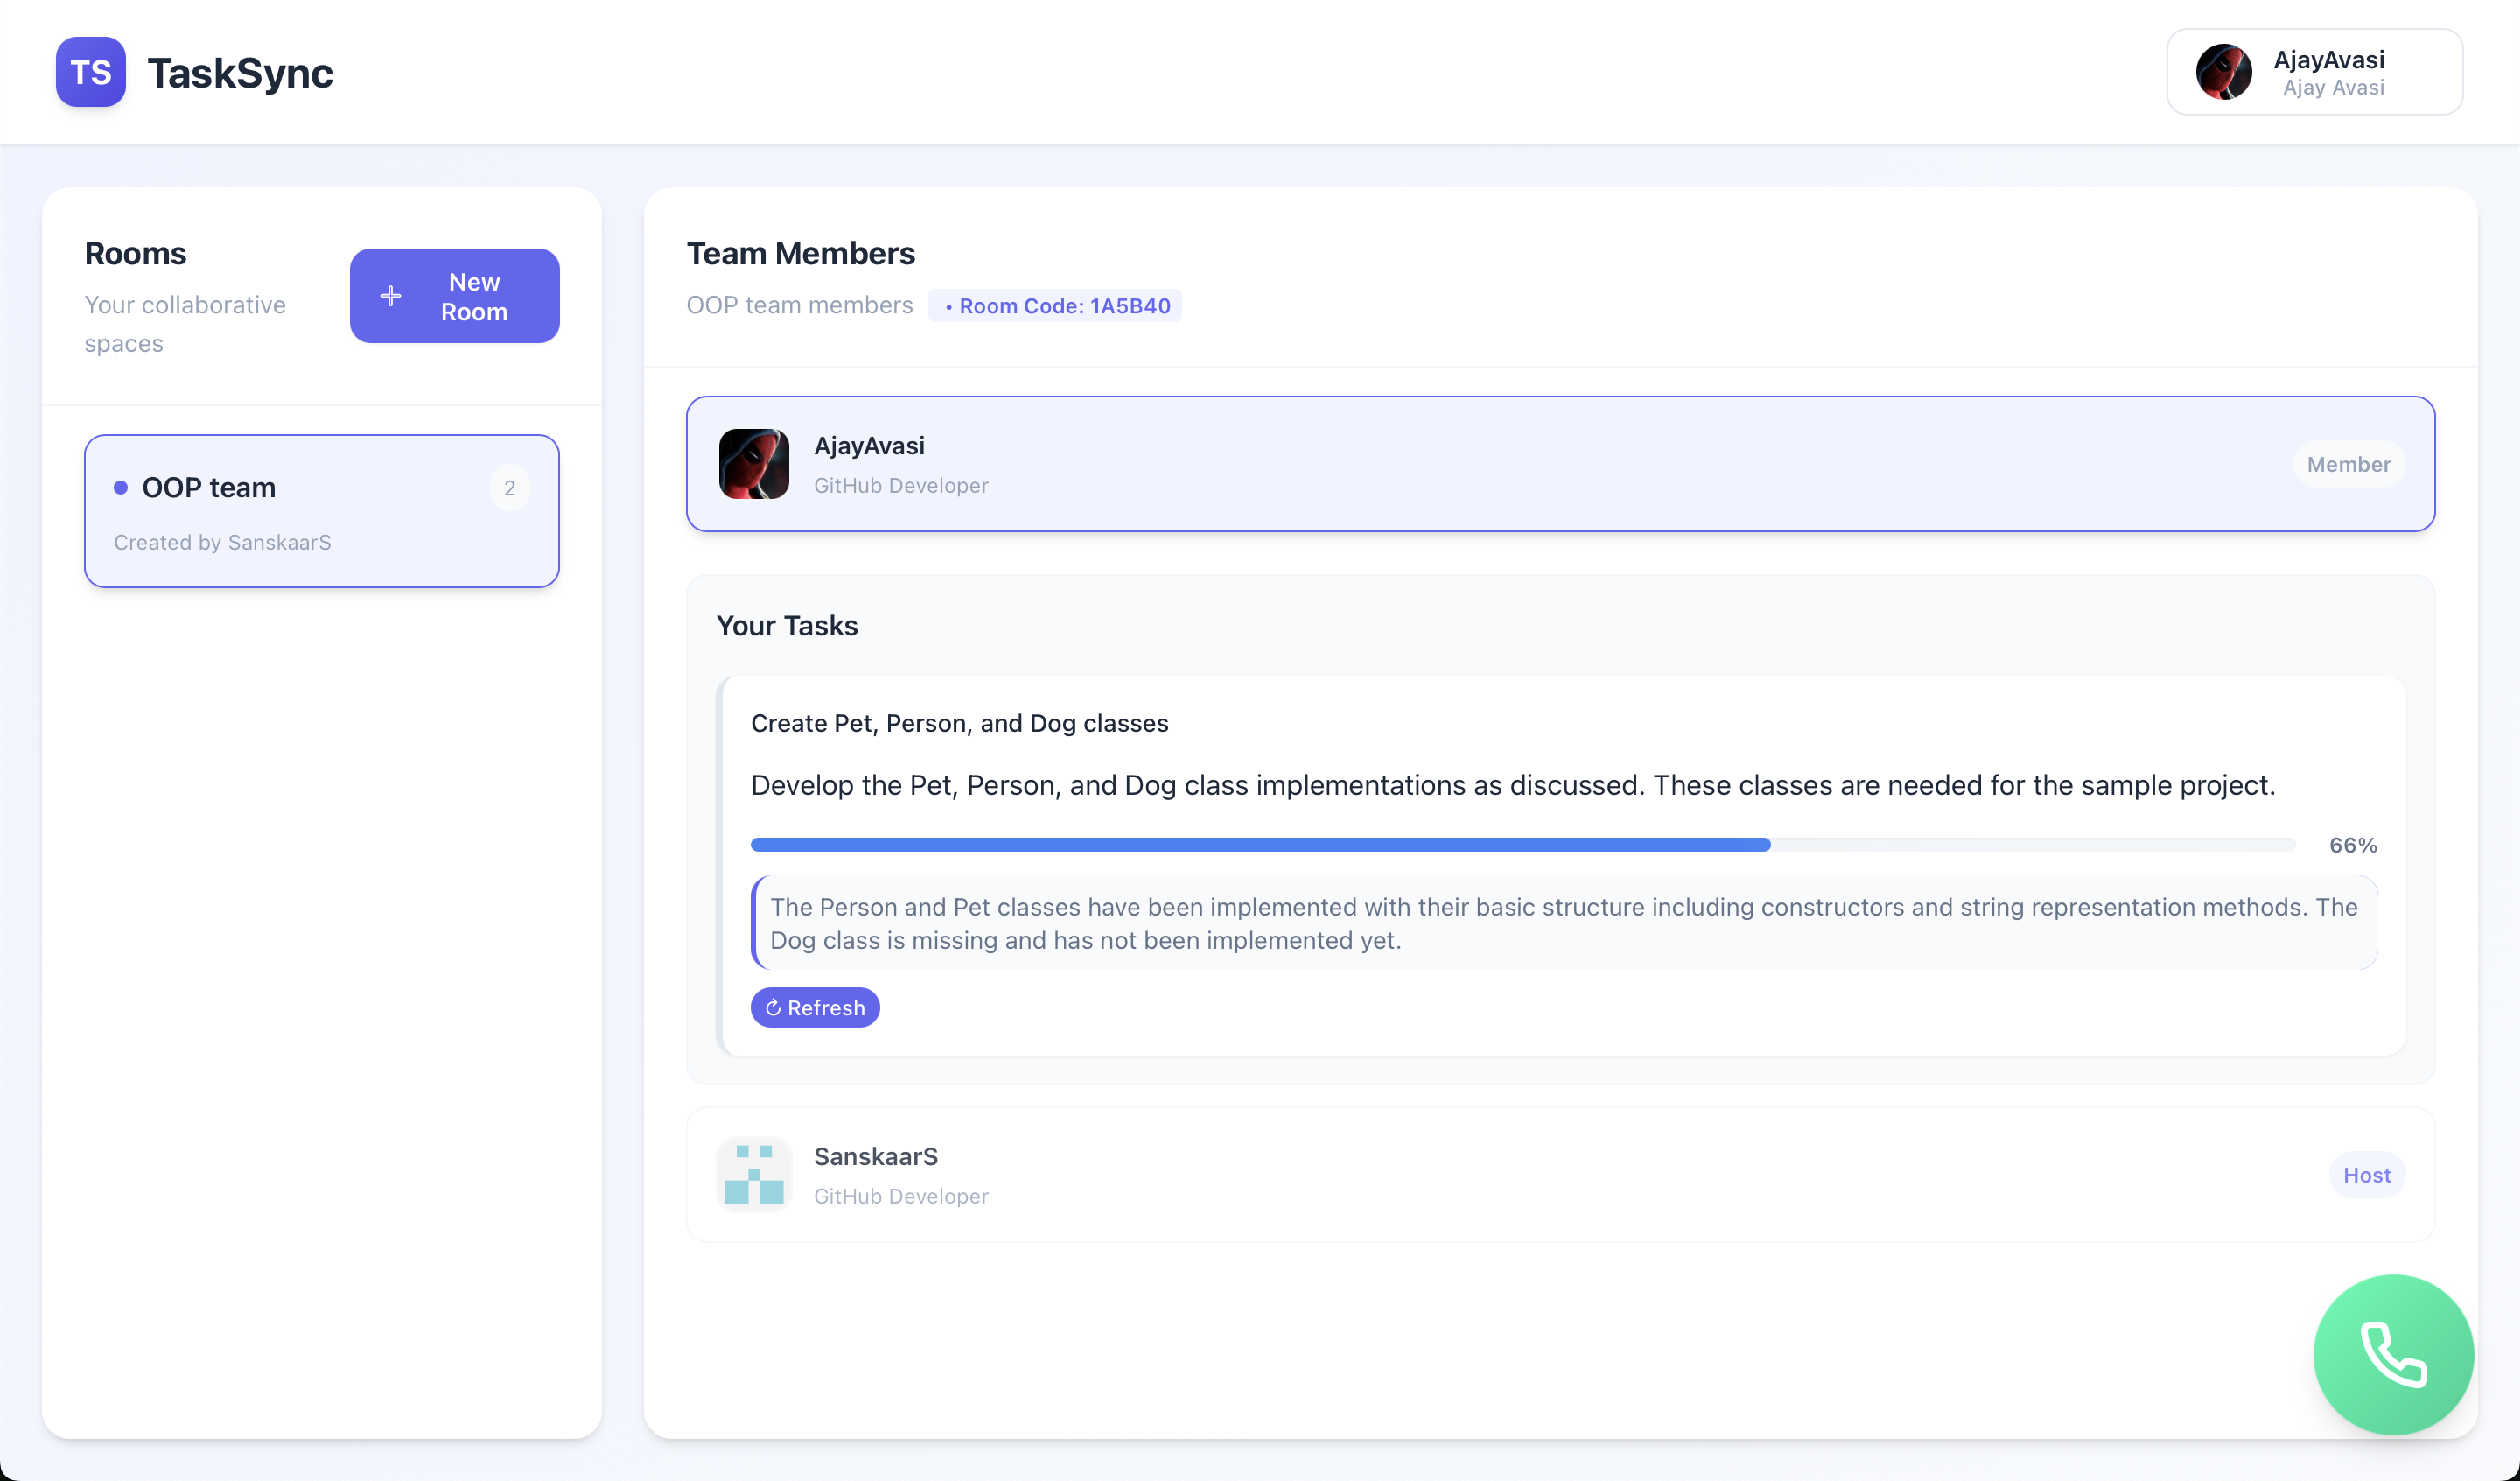The image size is (2520, 1481).
Task: Select the OOP team room
Action: pos(321,511)
